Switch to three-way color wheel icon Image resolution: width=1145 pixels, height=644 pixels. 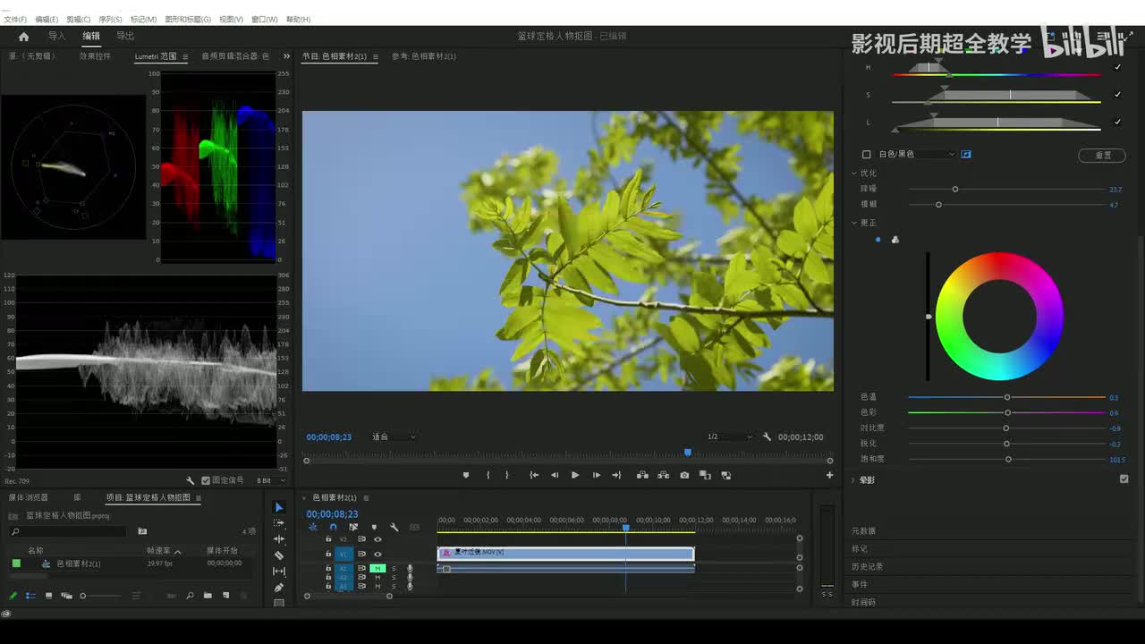click(x=895, y=240)
